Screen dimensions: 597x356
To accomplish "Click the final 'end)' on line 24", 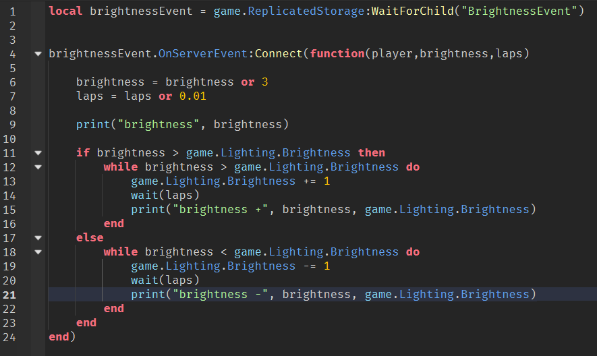I will (x=63, y=337).
